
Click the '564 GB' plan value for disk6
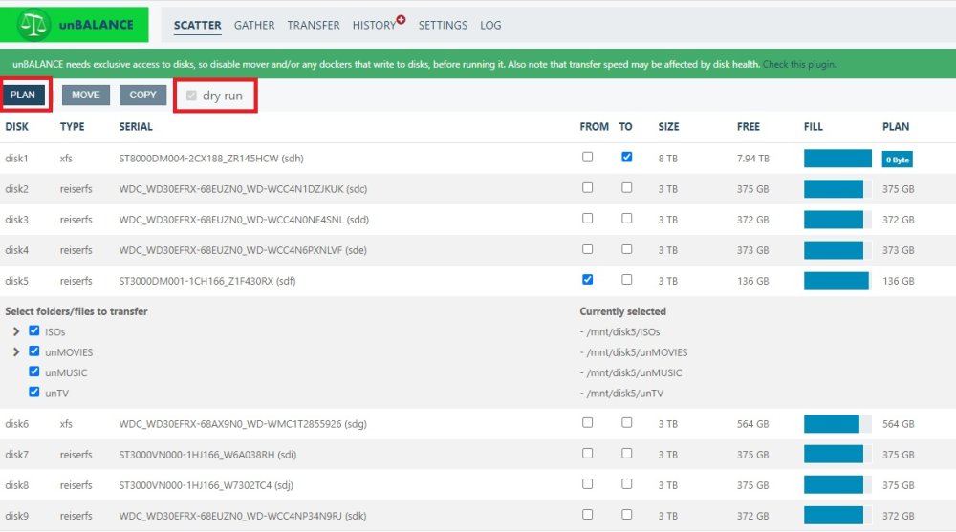(x=898, y=424)
